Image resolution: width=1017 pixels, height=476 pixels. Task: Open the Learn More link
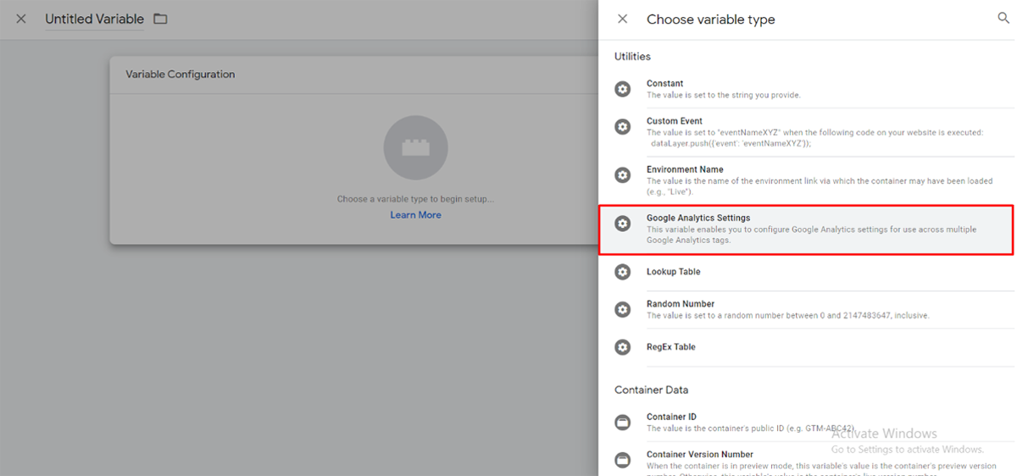click(415, 215)
